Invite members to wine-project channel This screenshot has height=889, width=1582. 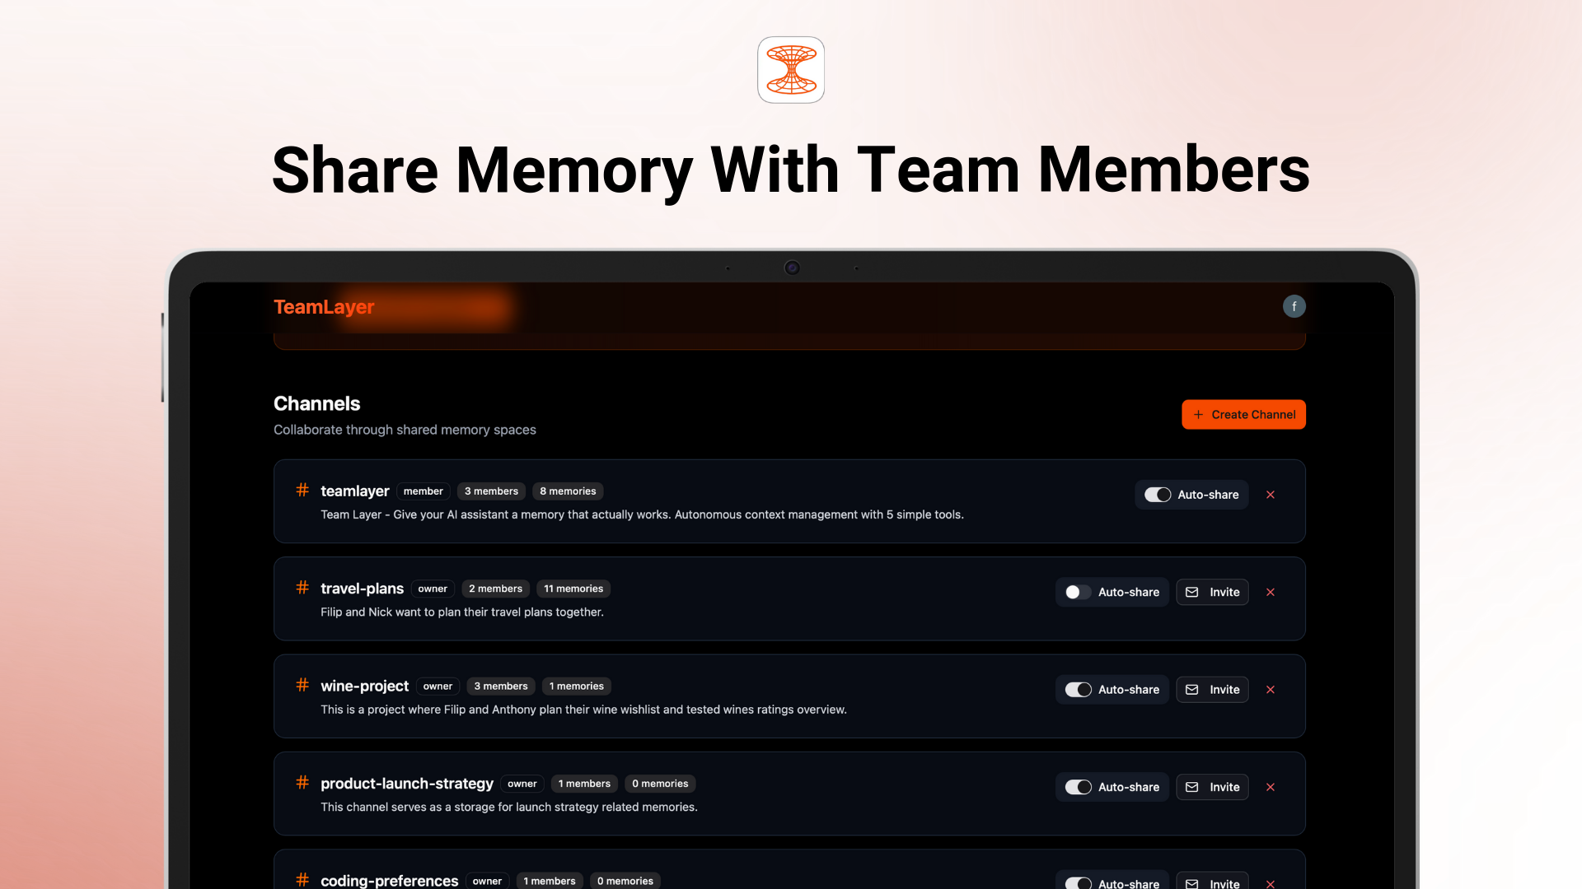click(1212, 690)
